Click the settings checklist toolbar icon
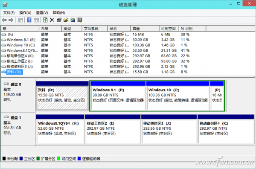This screenshot has height=169, width=256. pyautogui.click(x=80, y=20)
